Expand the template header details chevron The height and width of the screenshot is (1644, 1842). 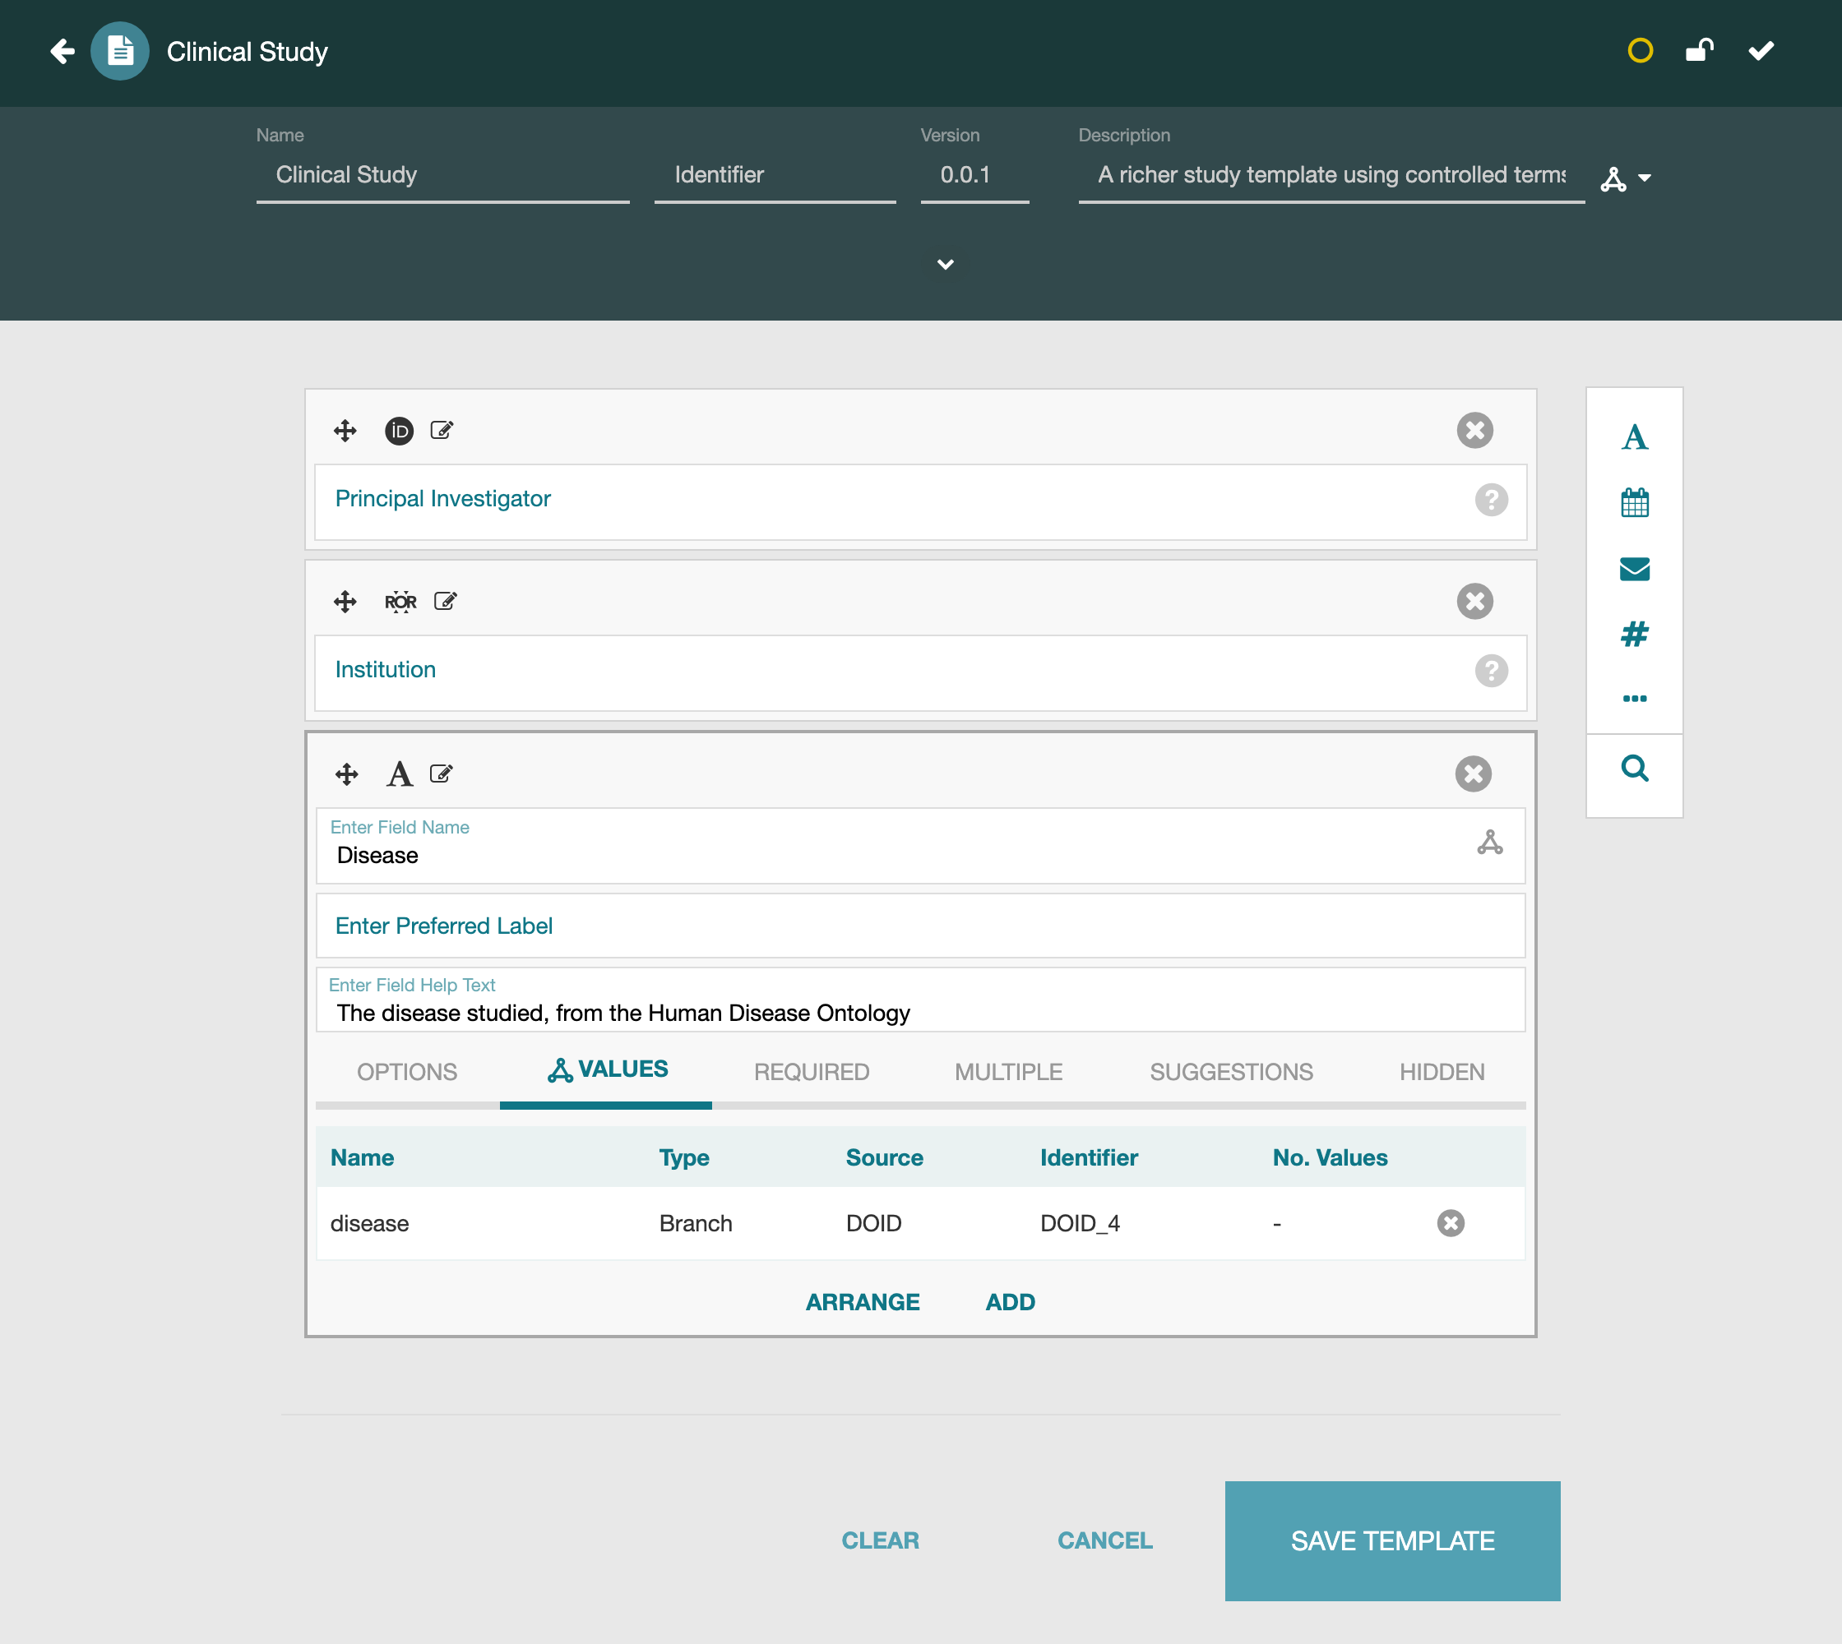pyautogui.click(x=946, y=265)
